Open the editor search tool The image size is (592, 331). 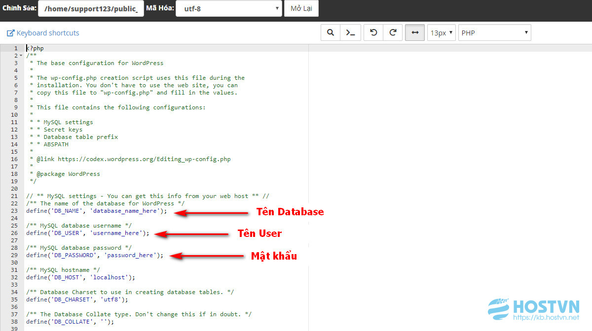(331, 33)
